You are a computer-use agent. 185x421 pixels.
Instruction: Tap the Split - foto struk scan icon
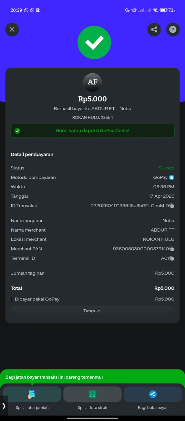coord(93,394)
